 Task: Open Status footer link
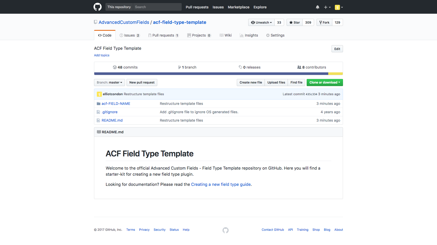tap(174, 230)
